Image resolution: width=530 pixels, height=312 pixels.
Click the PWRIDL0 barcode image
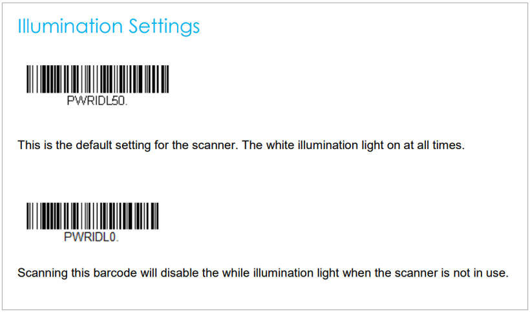coord(92,217)
